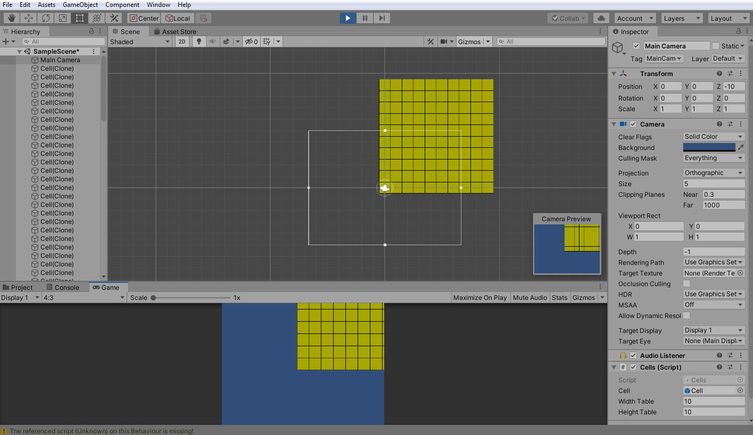Enable the Static checkbox
This screenshot has width=753, height=435.
(716, 46)
